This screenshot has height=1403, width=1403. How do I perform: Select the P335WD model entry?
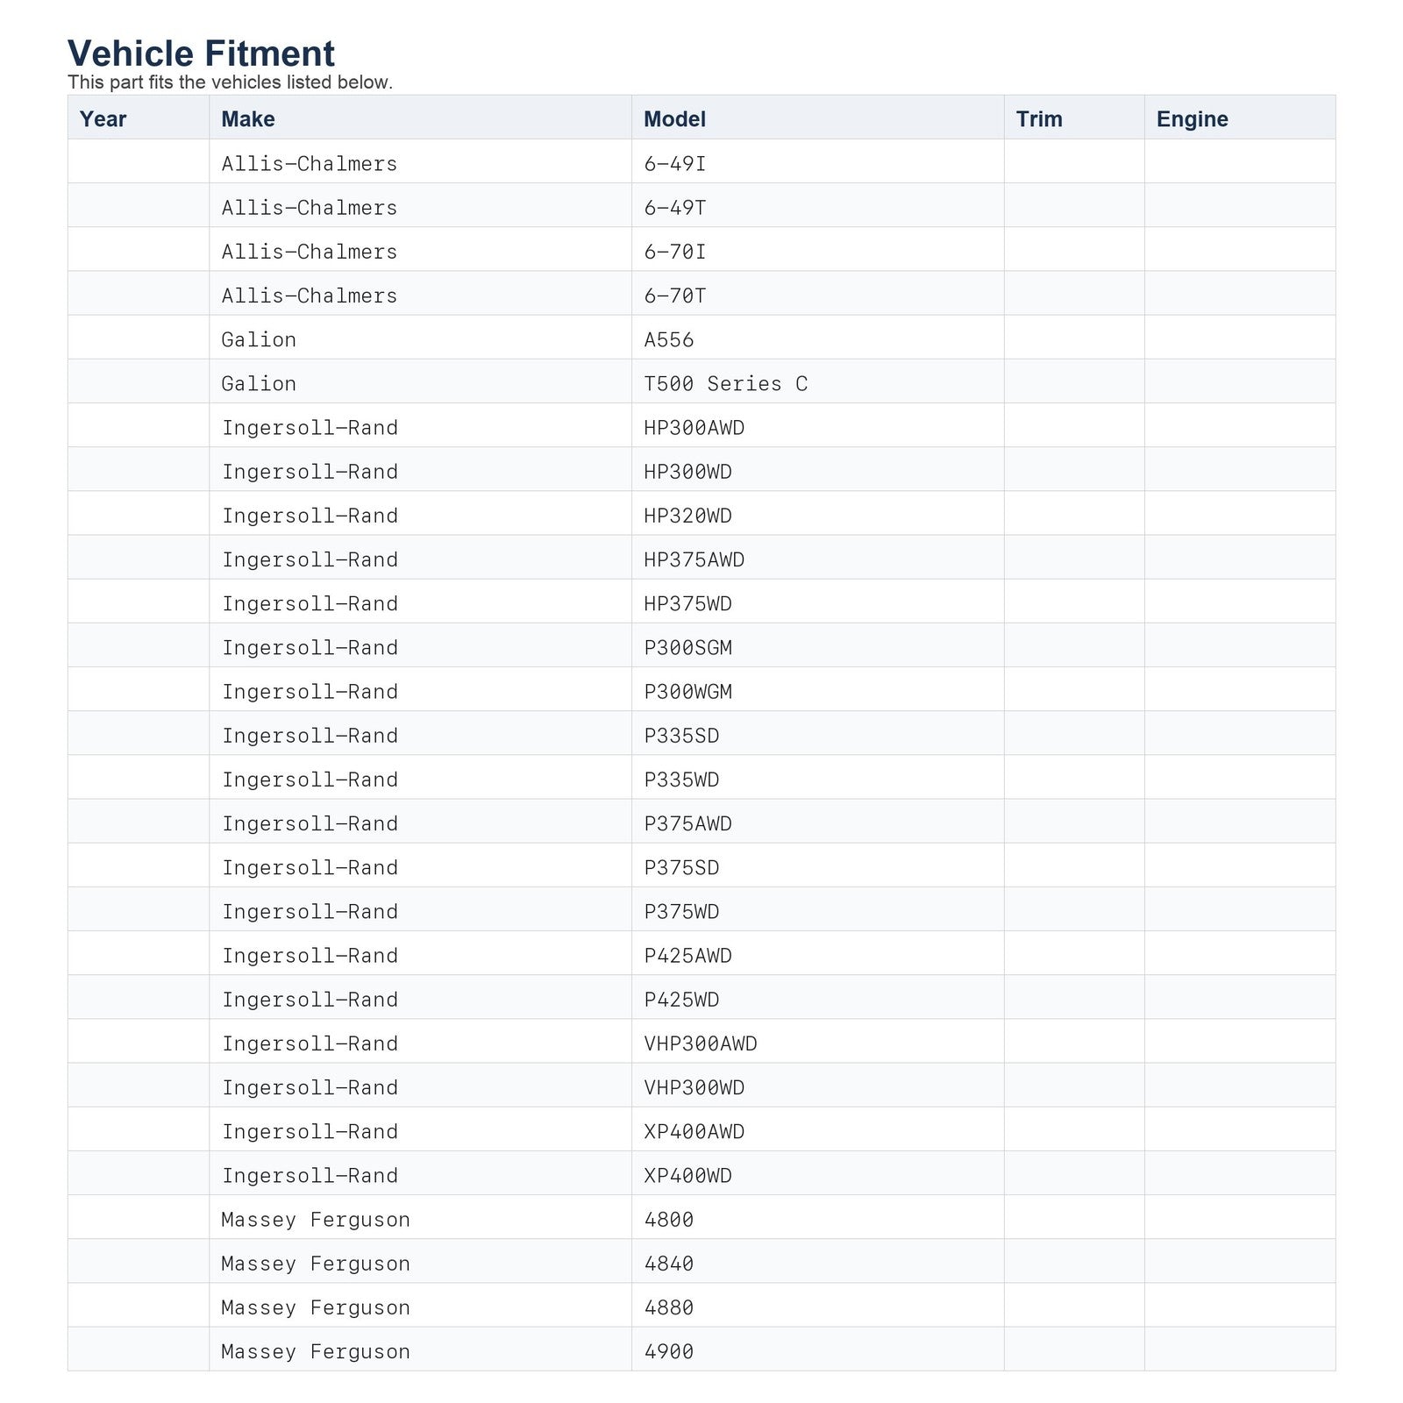click(817, 778)
